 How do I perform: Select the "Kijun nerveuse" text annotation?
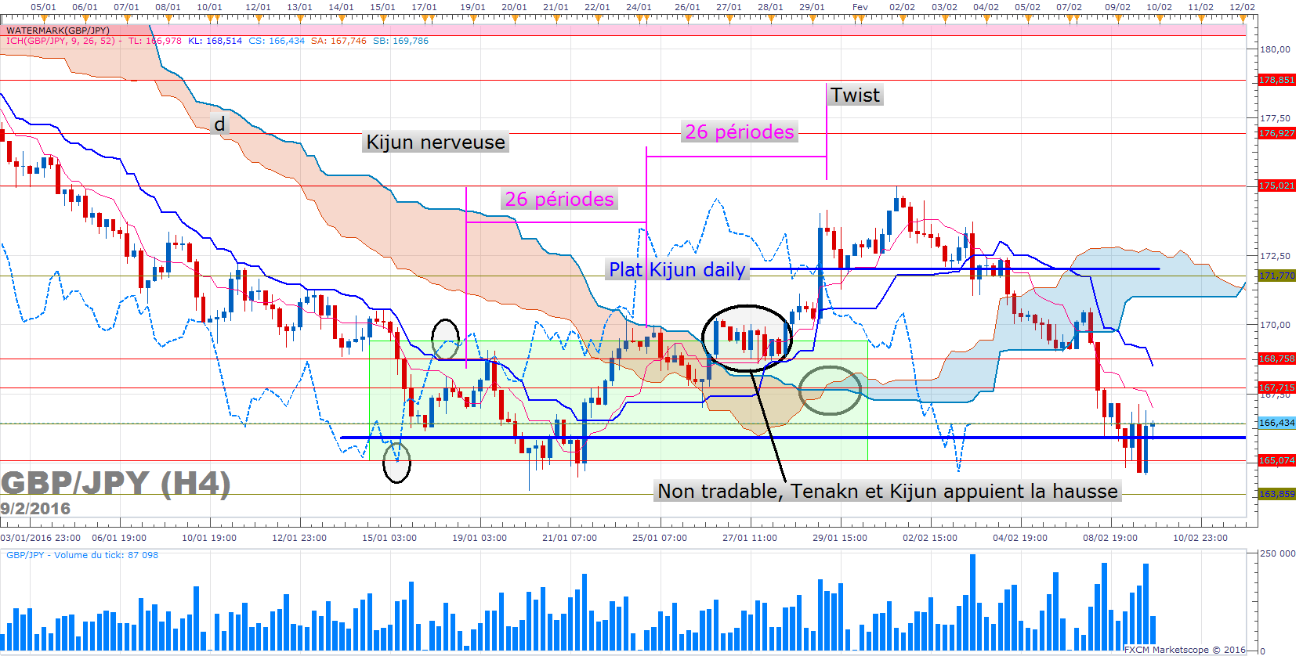tap(436, 142)
